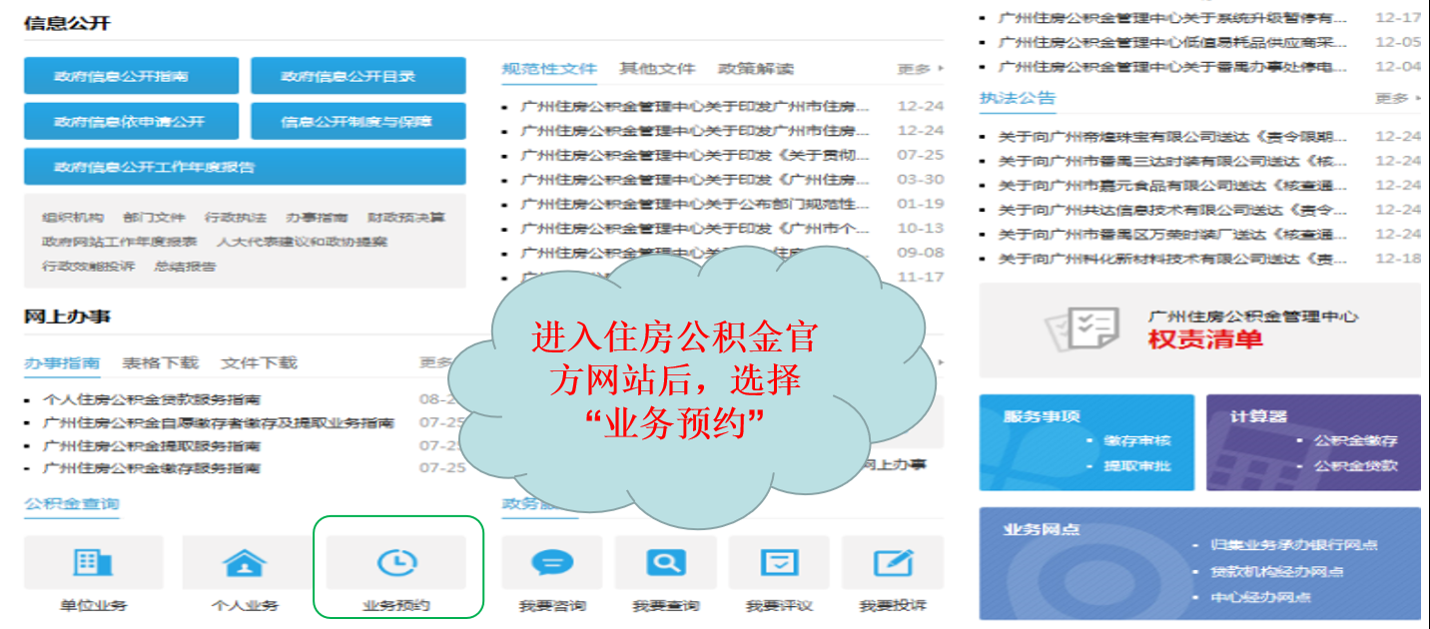Open the 我要查询 magnifier icon
Image resolution: width=1430 pixels, height=629 pixels.
click(x=665, y=563)
